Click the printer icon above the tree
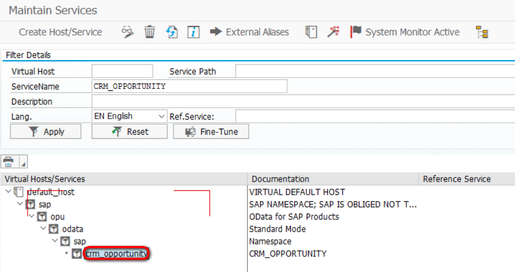 (9, 162)
